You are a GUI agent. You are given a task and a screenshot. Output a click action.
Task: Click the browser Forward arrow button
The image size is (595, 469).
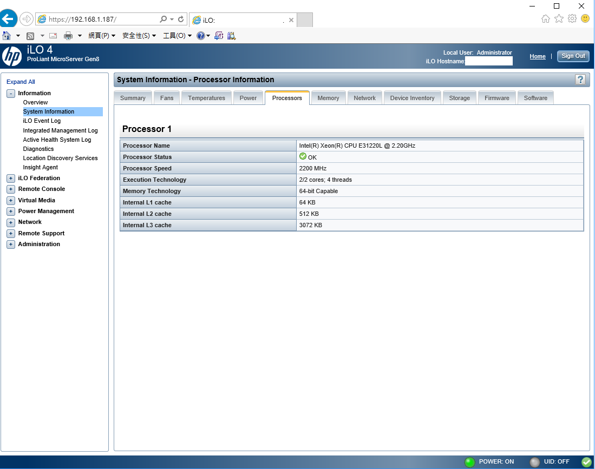pos(26,19)
